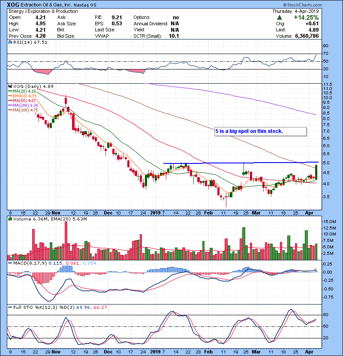Select the MA(100) 4.75 legend entry
The height and width of the screenshot is (356, 343).
(23, 110)
